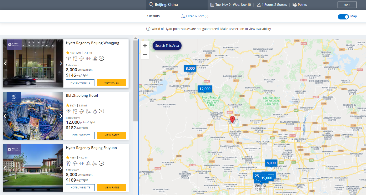Show next photo of BEI Zhaolong Hotel
The height and width of the screenshot is (195, 366).
tap(61, 116)
